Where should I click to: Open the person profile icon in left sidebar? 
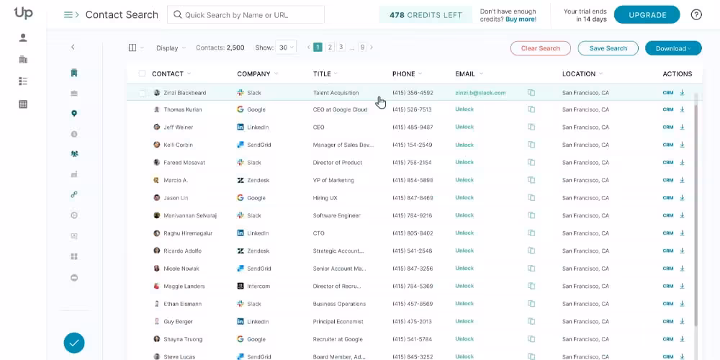click(23, 38)
